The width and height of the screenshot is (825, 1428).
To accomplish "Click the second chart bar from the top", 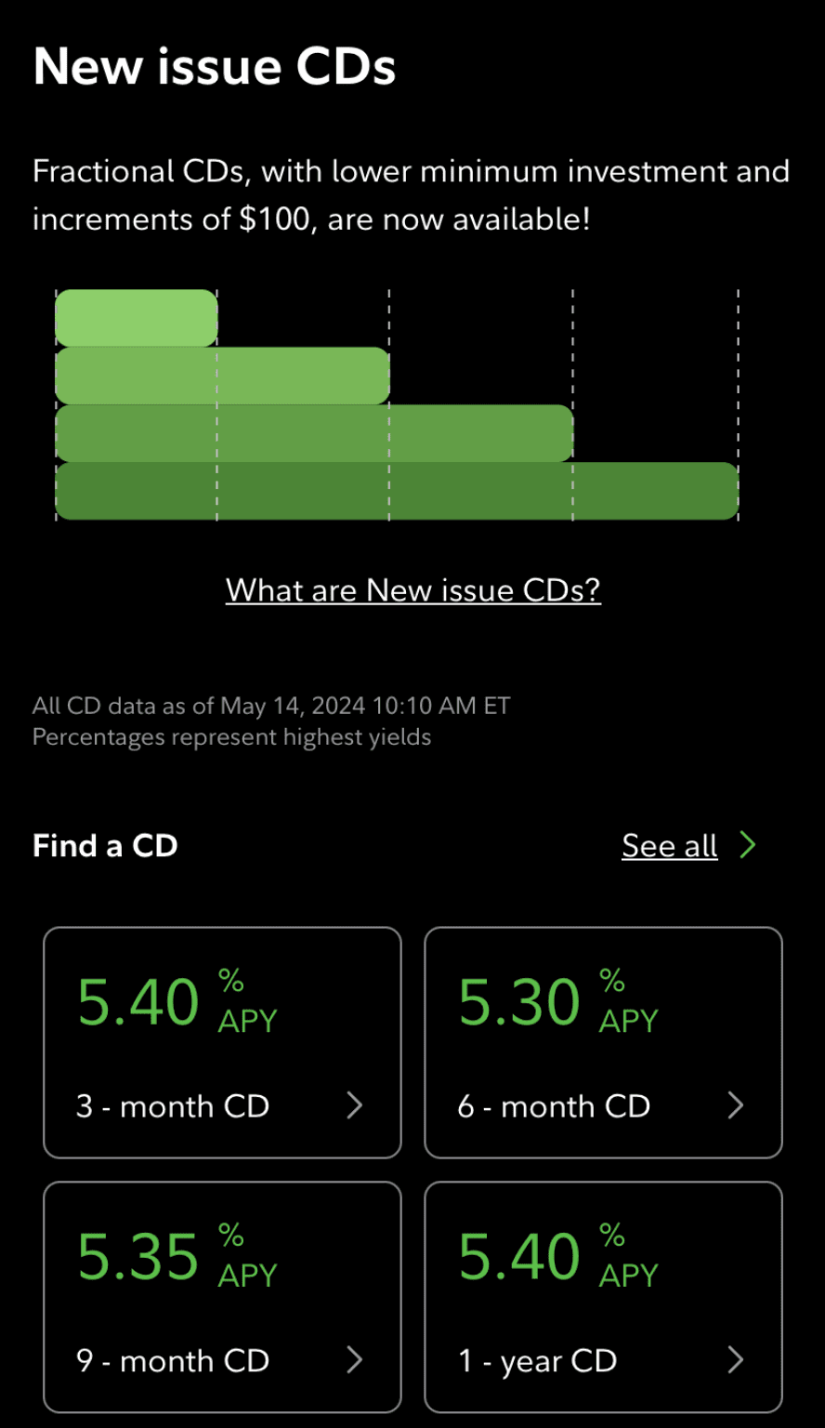I will pyautogui.click(x=222, y=376).
